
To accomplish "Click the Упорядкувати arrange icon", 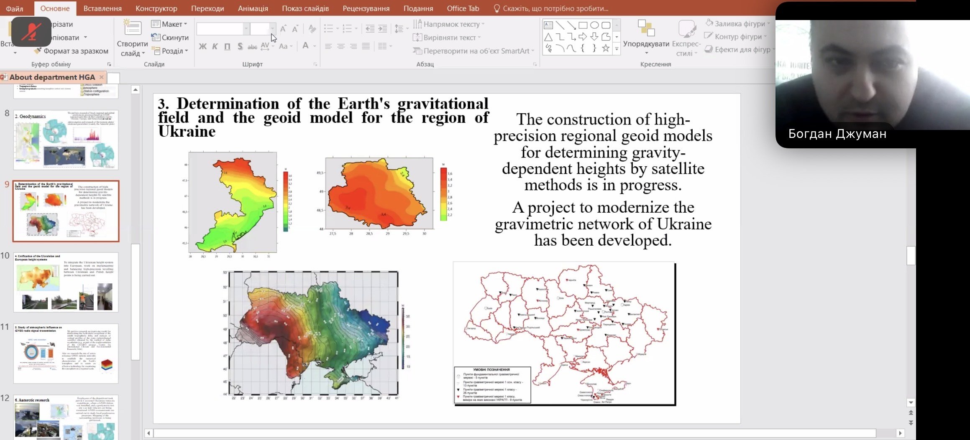I will 646,28.
